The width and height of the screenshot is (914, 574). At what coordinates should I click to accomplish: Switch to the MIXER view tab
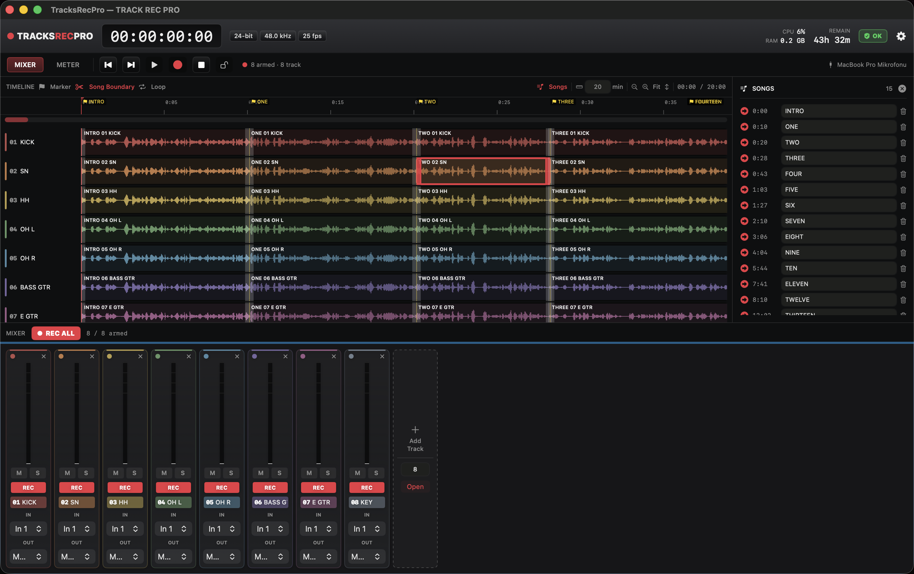point(25,65)
